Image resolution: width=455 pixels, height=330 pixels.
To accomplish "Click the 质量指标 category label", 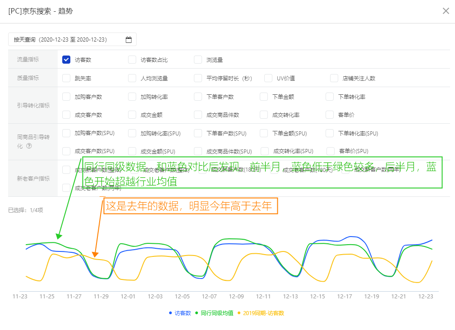I will [x=28, y=78].
